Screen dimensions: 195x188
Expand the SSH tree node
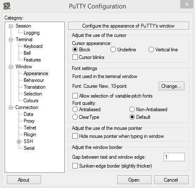(19, 141)
